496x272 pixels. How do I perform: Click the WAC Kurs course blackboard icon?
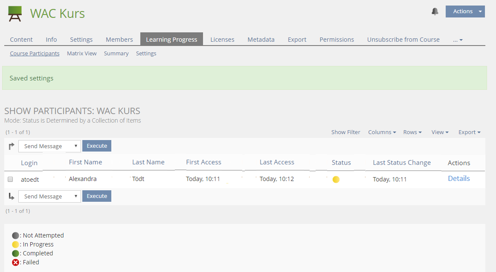point(15,14)
